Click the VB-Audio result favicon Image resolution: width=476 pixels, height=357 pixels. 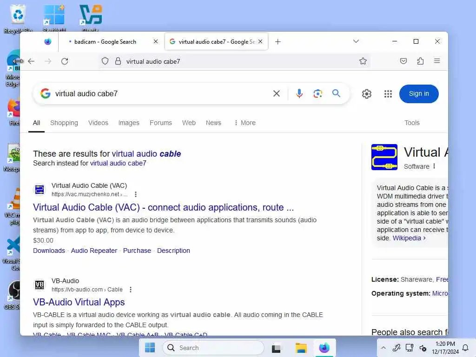coord(40,285)
